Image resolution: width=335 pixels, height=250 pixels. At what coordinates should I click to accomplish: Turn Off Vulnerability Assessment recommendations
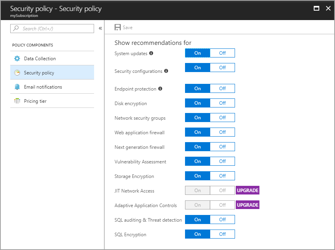[222, 161]
